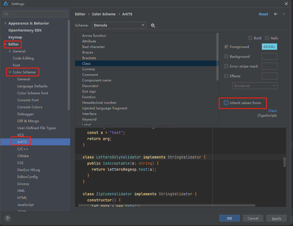Open the foreground color swatch 65CCE1
Image resolution: width=293 pixels, height=226 pixels.
point(269,47)
